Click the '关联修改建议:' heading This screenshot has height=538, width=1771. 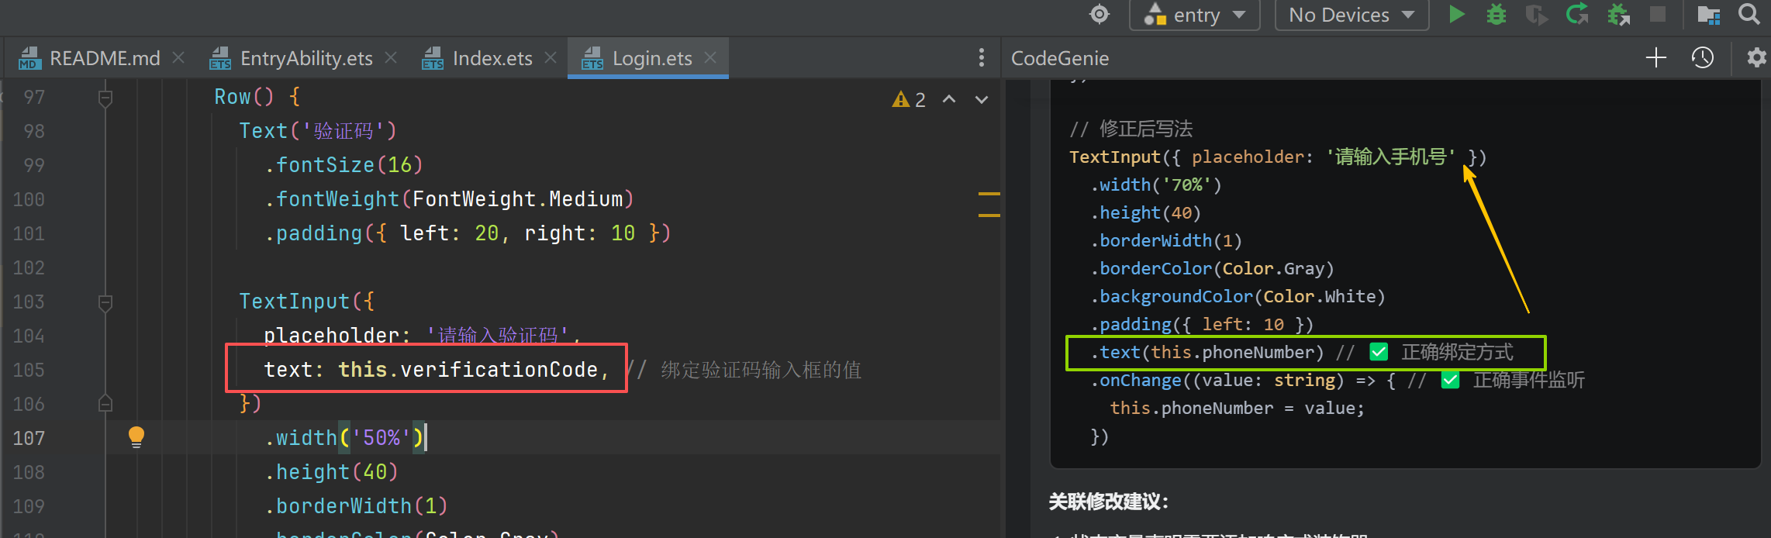point(1108,502)
